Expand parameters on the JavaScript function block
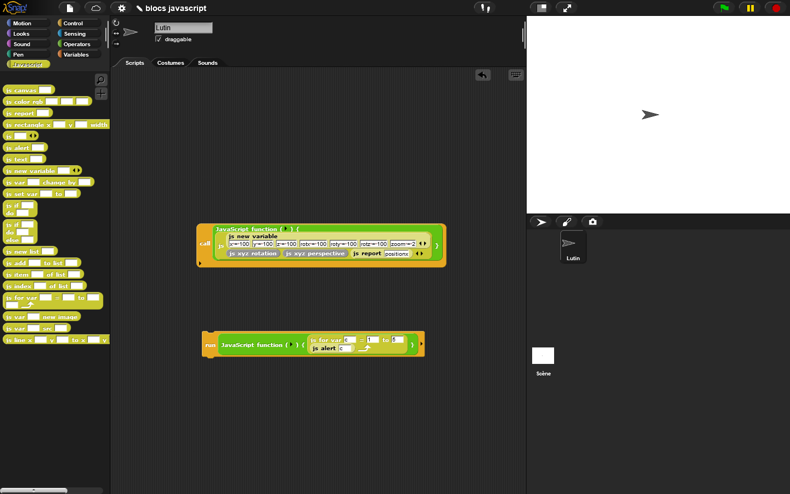Viewport: 790px width, 494px height. point(285,229)
